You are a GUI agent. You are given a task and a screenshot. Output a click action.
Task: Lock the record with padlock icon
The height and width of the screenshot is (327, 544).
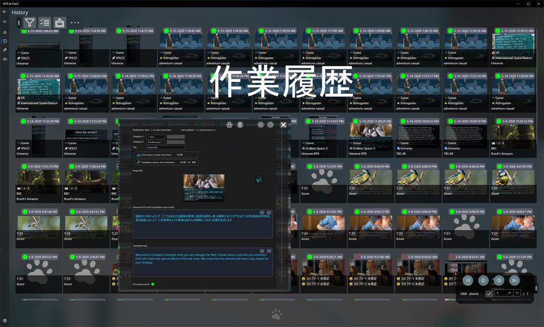tap(230, 125)
